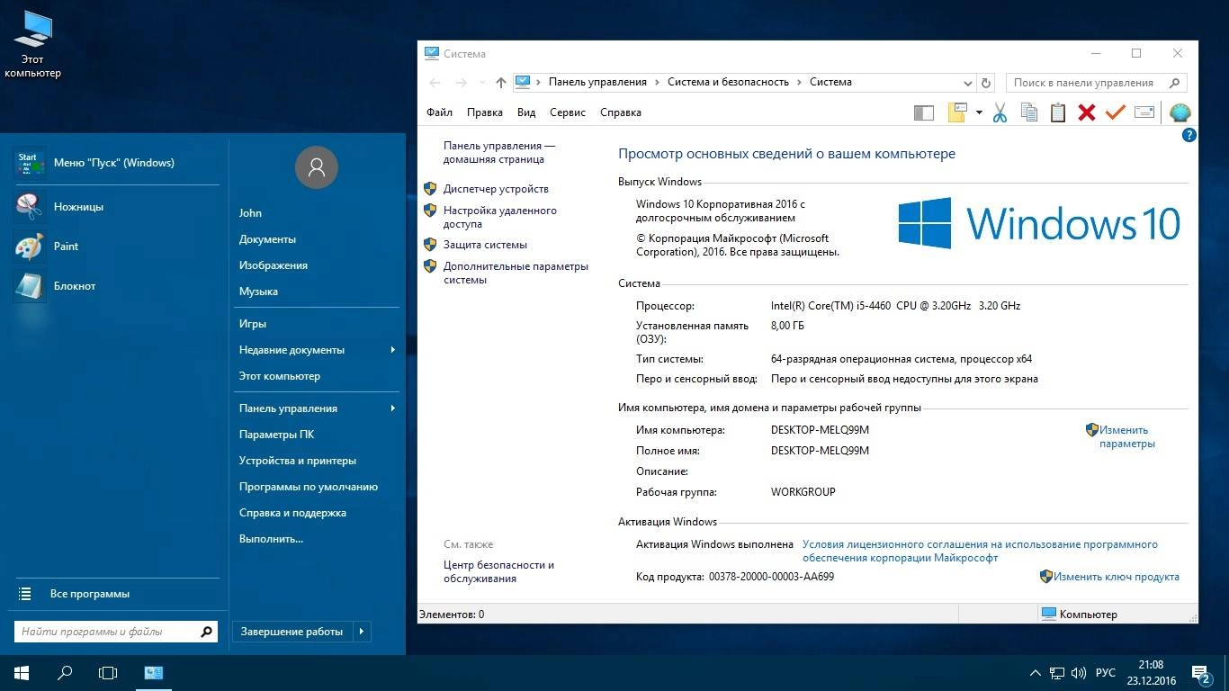1229x691 pixels.
Task: Click Изменить ключ продукта link
Action: (x=1117, y=577)
